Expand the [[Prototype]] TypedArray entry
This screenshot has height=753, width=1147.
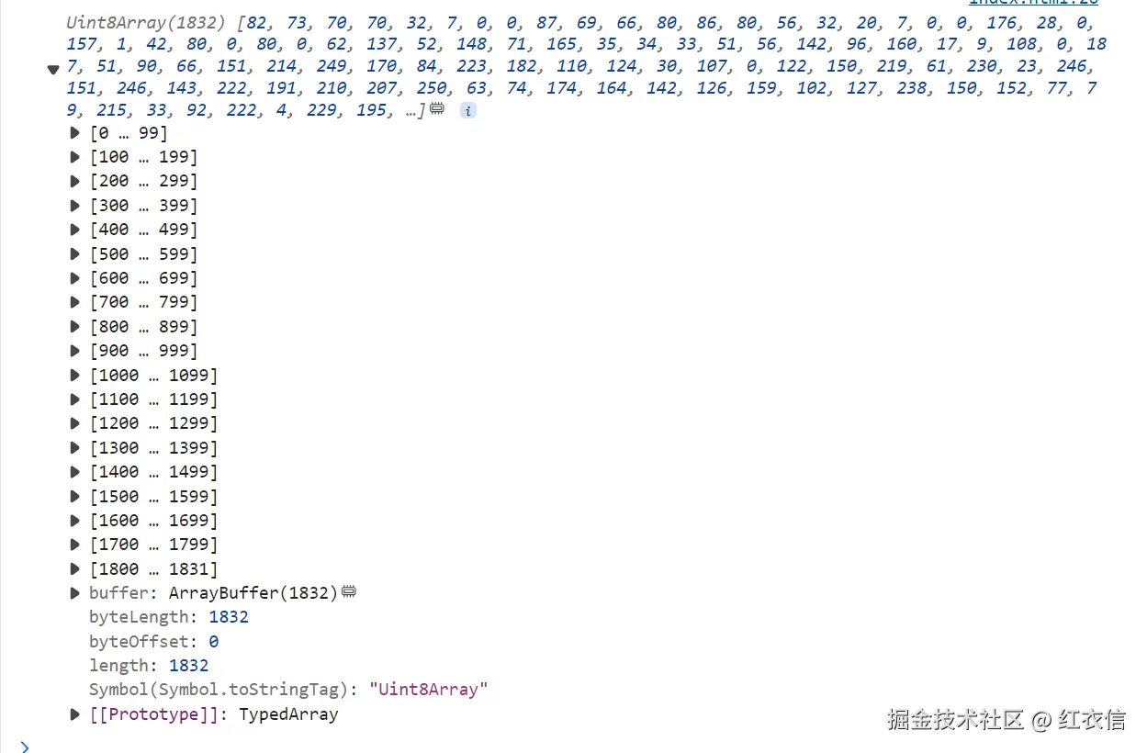pos(75,714)
